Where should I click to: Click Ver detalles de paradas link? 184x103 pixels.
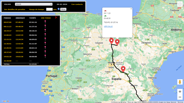15,9
